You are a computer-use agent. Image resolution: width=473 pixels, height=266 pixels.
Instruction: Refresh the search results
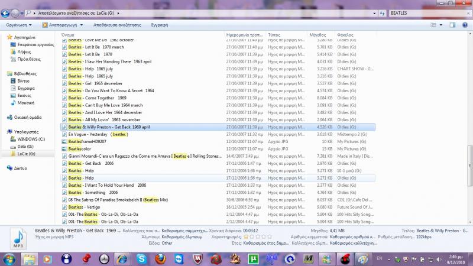tap(382, 13)
